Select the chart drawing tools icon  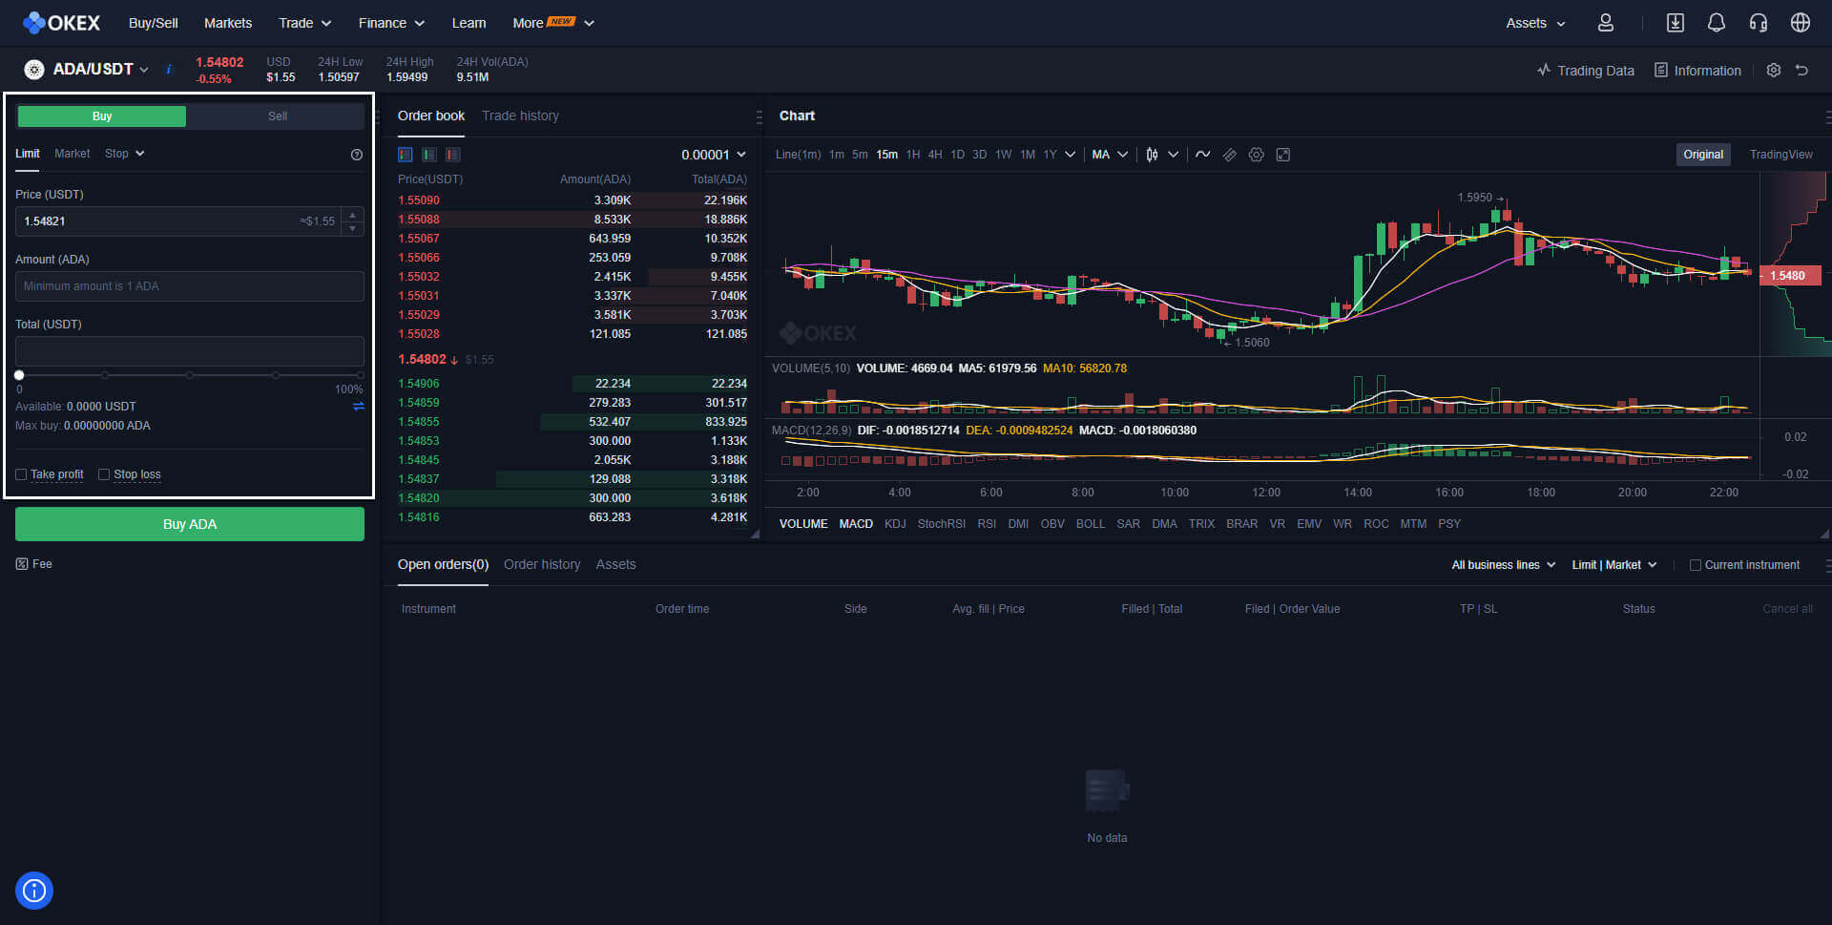pyautogui.click(x=1230, y=155)
